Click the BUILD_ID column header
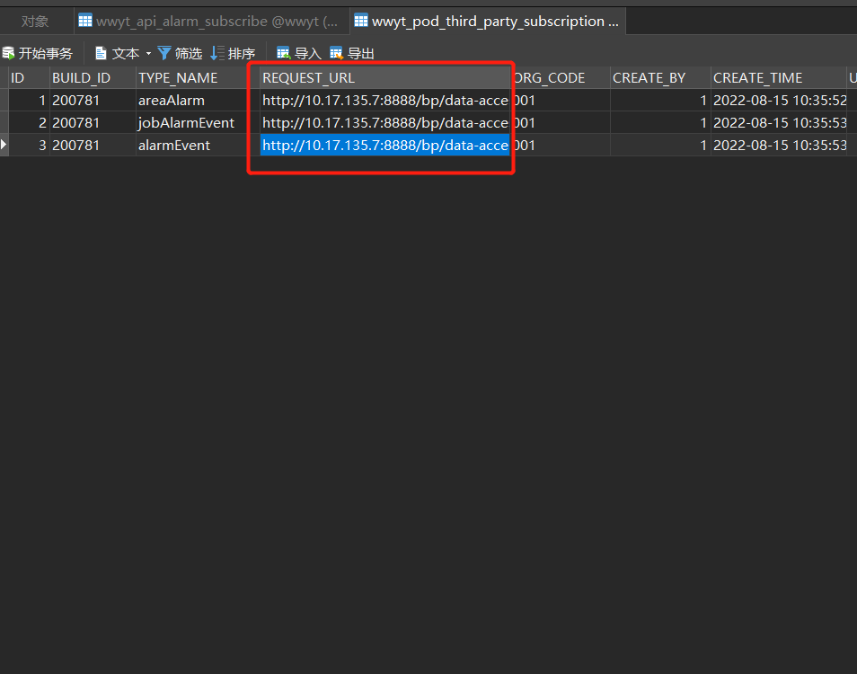 pyautogui.click(x=93, y=77)
